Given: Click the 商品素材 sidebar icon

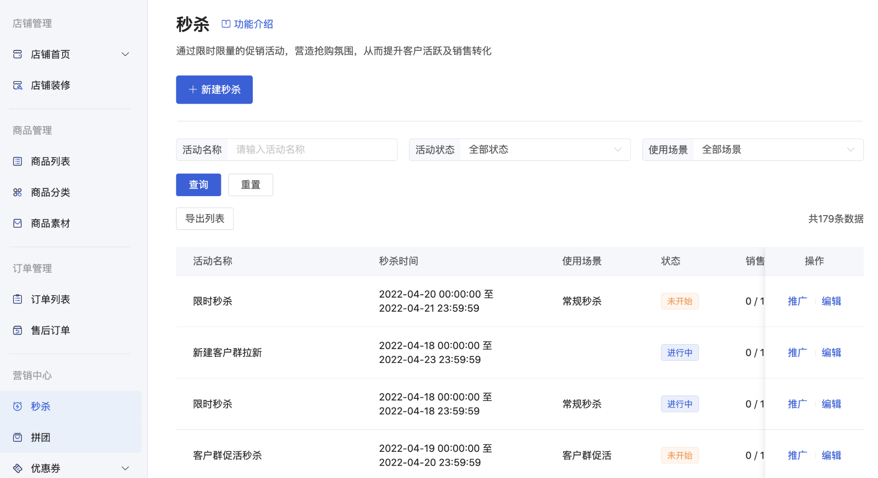Looking at the screenshot, I should 17,223.
